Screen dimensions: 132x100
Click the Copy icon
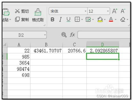[x=17, y=19]
